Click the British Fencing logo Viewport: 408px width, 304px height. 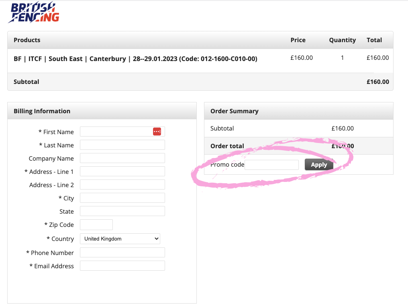[34, 12]
